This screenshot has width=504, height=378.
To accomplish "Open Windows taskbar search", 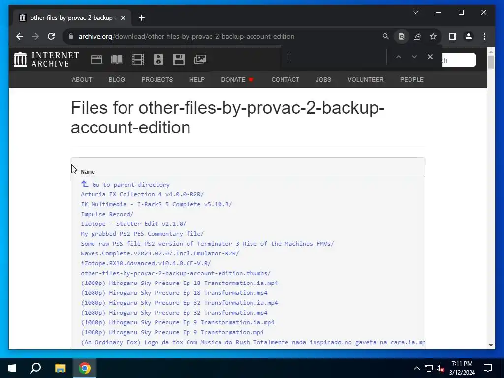I will coord(35,368).
